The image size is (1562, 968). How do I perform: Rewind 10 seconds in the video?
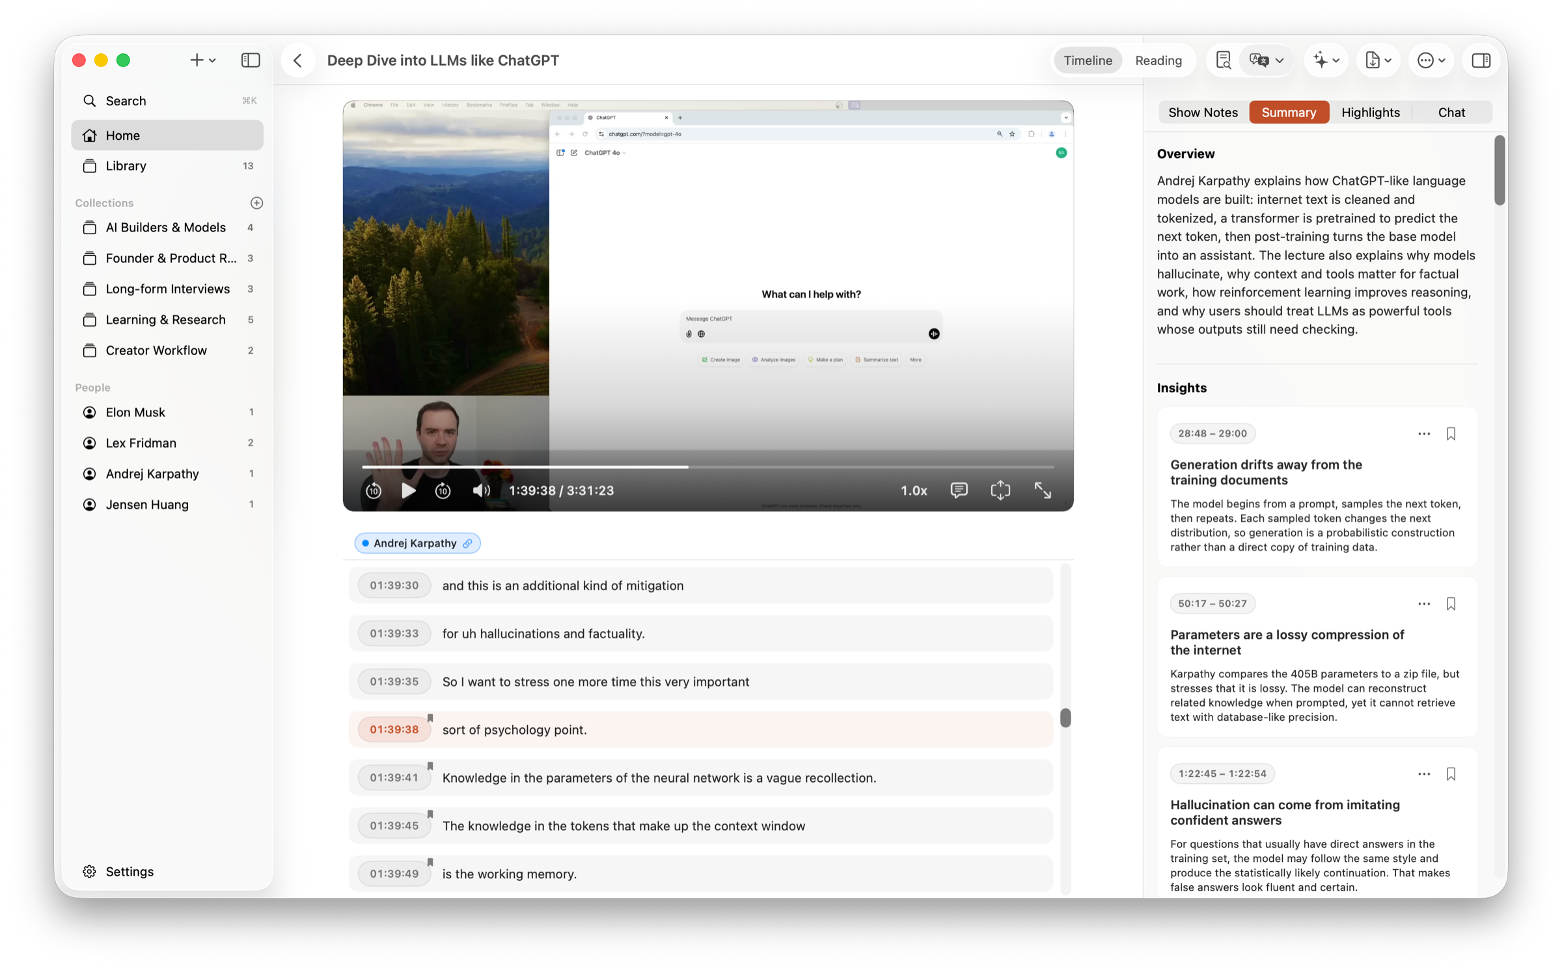tap(374, 491)
